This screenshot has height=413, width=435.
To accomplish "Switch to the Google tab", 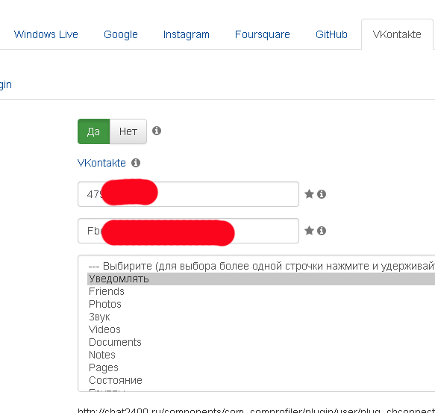I will [x=121, y=34].
